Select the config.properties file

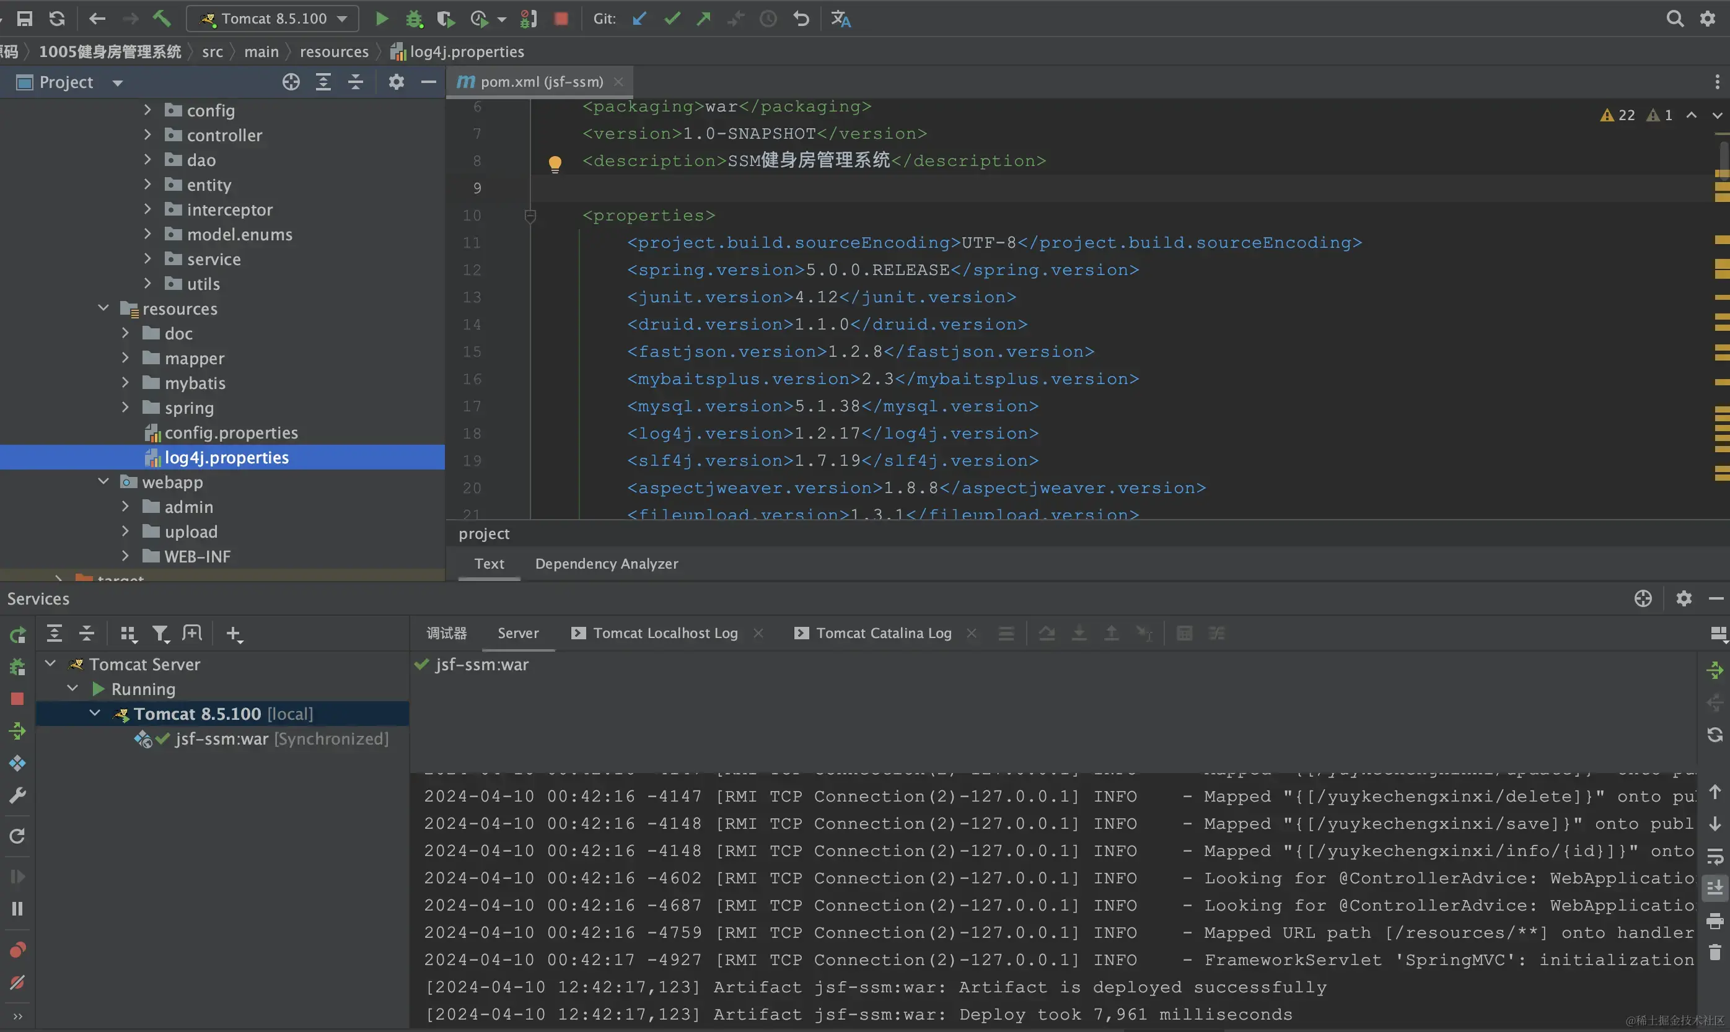click(x=221, y=432)
